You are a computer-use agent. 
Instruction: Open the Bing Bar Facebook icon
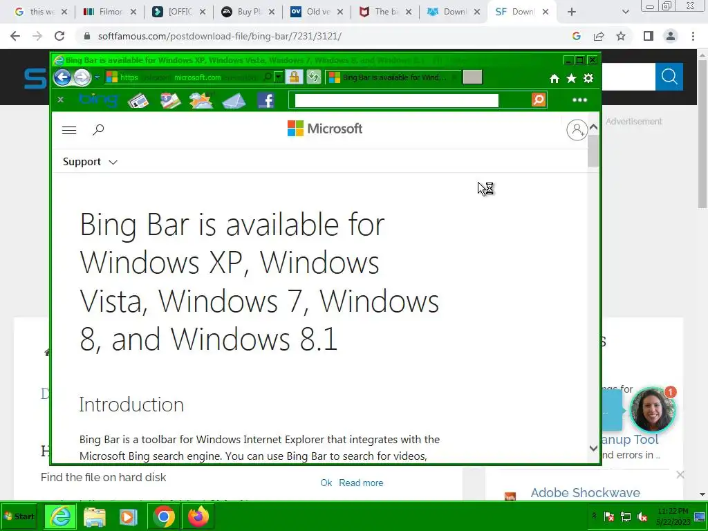click(x=266, y=100)
